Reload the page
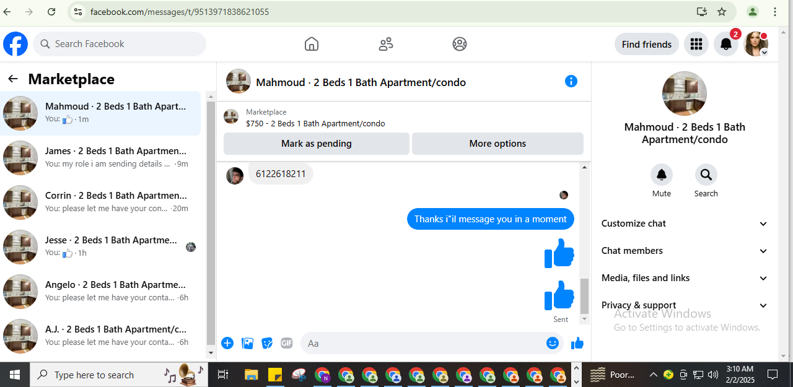The height and width of the screenshot is (387, 793). pos(51,12)
